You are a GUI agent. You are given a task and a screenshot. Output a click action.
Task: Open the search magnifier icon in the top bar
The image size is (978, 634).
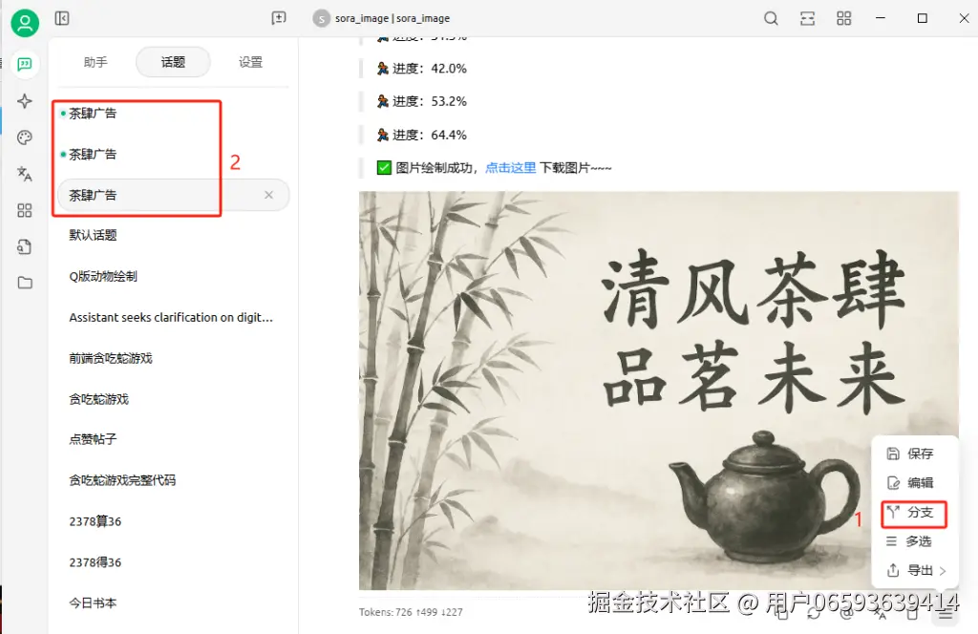[x=771, y=18]
